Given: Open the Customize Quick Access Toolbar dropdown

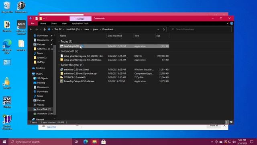Looking at the screenshot, I should pos(44,19).
